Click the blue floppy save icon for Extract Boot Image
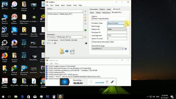Image resolution: width=176 pixels, height=99 pixels. coord(125,49)
